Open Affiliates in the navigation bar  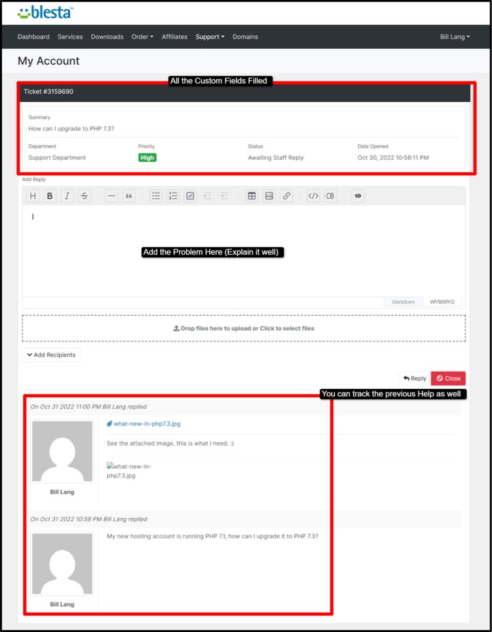point(174,36)
